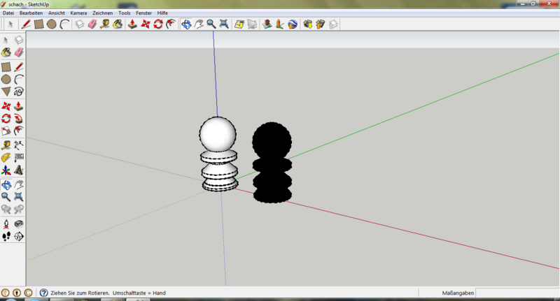Choose the Walk footprints tool in left toolbar
Screen dimensions: 560x301
[6, 236]
